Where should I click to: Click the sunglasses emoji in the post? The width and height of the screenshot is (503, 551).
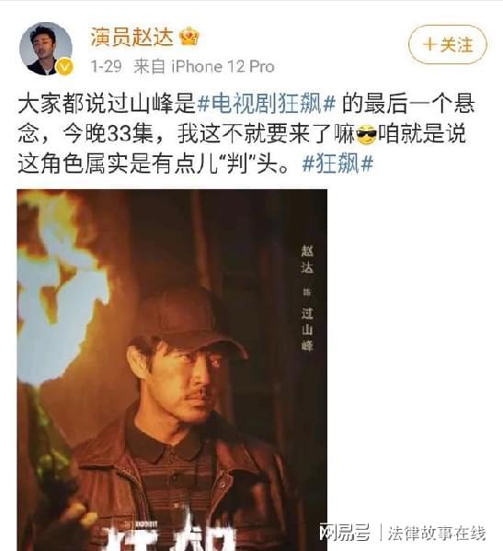point(366,134)
